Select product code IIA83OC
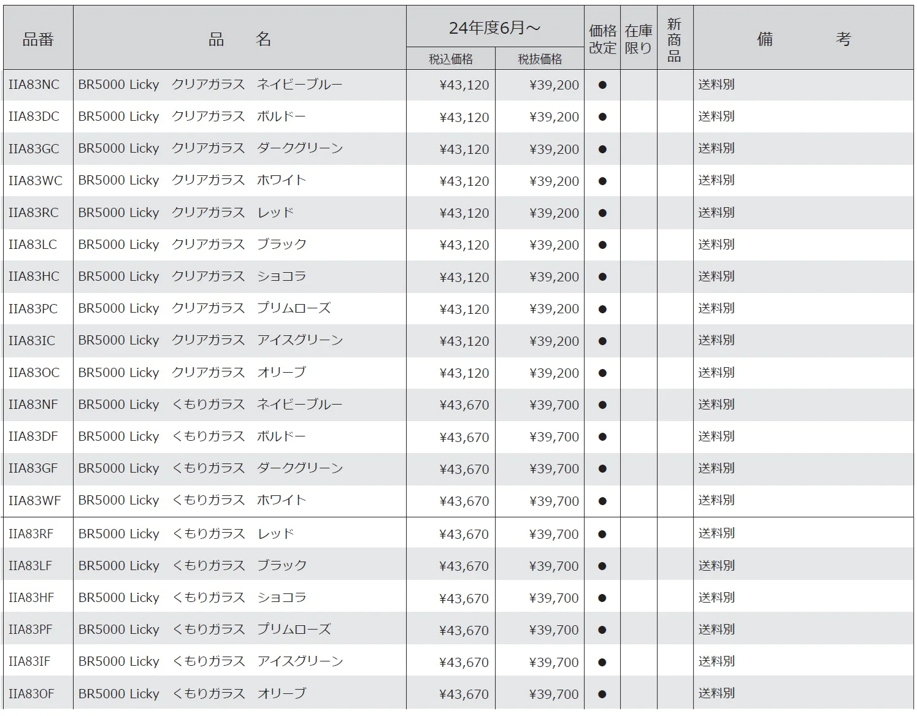This screenshot has width=917, height=716. [34, 373]
